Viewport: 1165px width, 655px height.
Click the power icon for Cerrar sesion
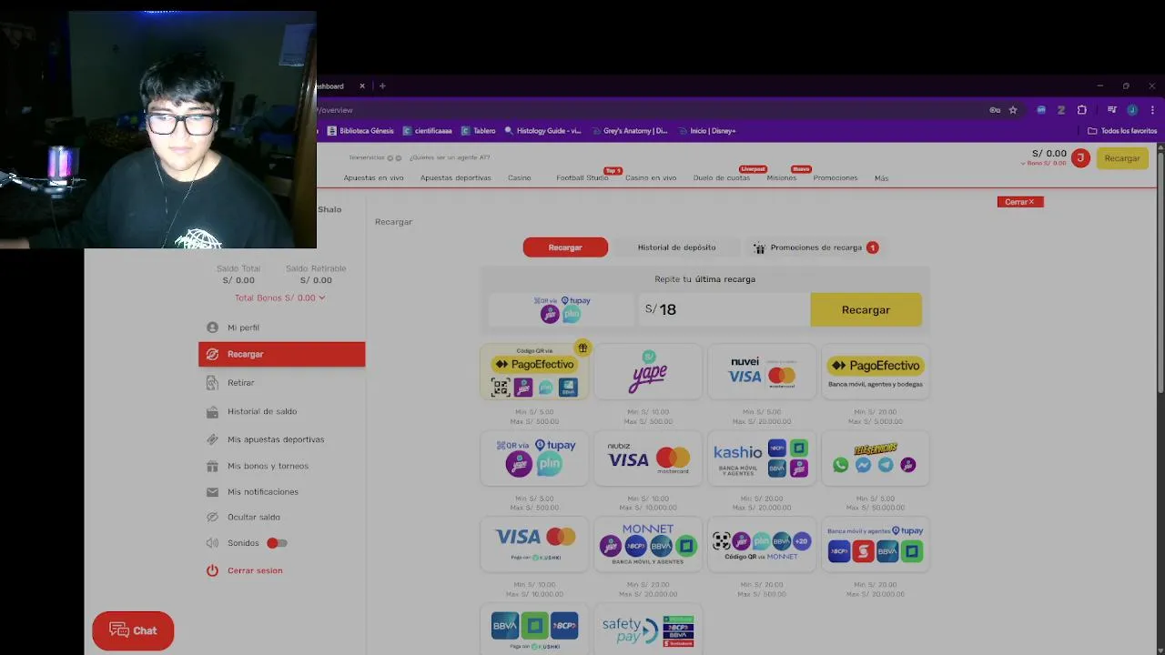click(212, 570)
